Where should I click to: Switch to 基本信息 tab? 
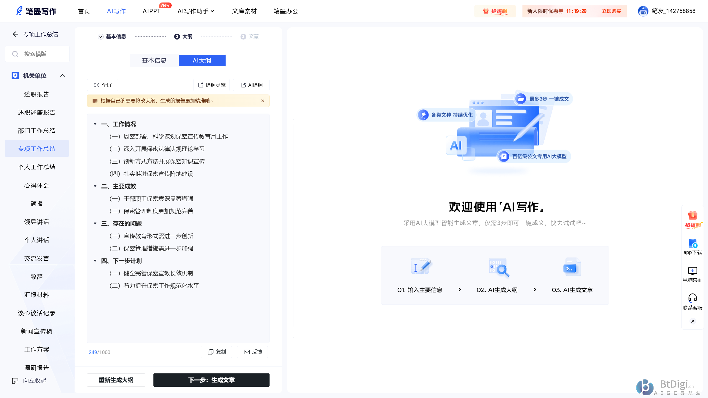coord(154,61)
